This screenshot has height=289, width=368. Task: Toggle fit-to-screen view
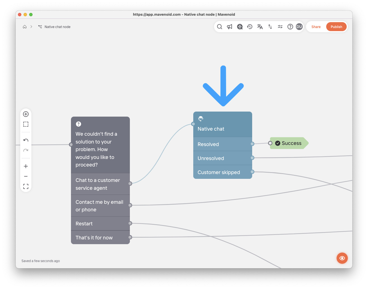[x=26, y=186]
